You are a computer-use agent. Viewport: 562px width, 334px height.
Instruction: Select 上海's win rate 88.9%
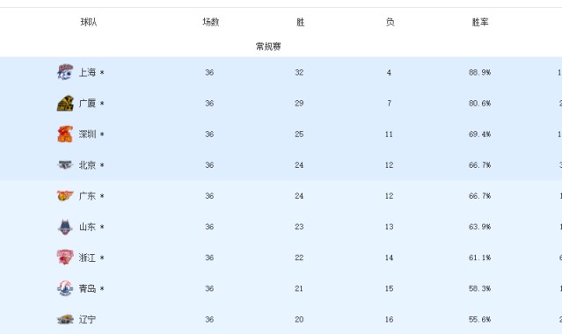[479, 72]
